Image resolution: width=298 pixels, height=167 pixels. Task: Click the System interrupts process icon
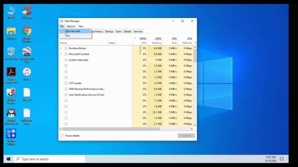[66, 60]
